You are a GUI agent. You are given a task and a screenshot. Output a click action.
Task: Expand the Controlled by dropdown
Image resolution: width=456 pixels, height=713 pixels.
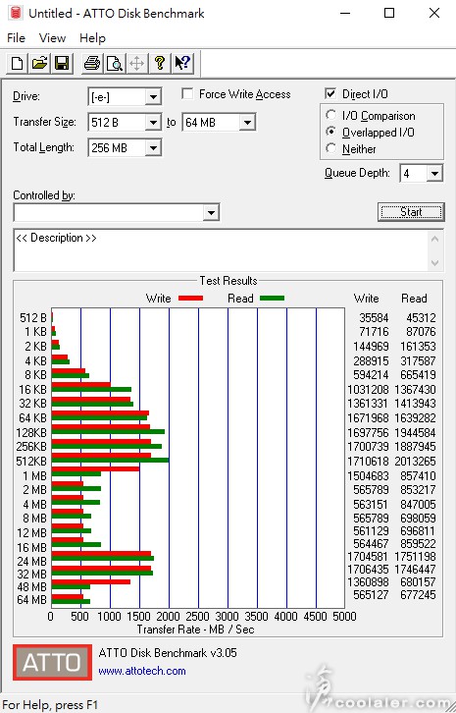pyautogui.click(x=211, y=212)
